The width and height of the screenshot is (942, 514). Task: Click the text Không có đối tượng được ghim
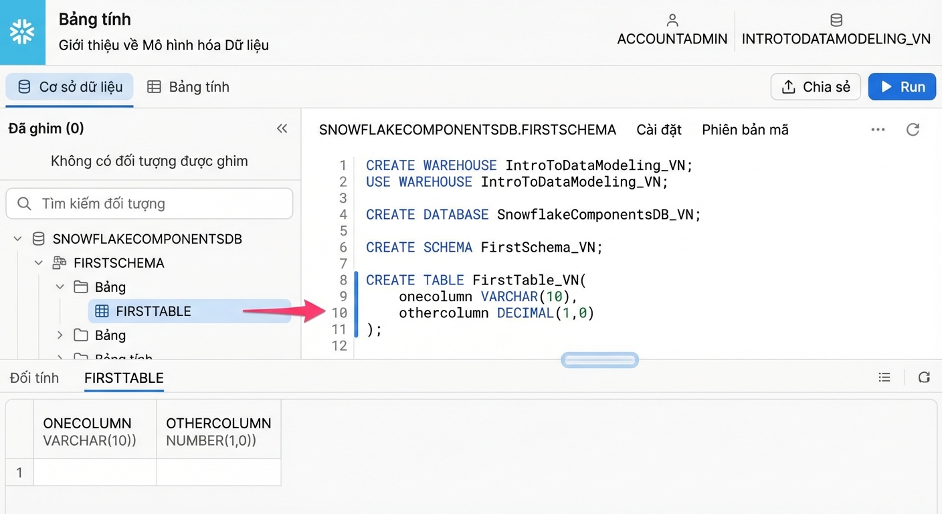[x=149, y=161]
